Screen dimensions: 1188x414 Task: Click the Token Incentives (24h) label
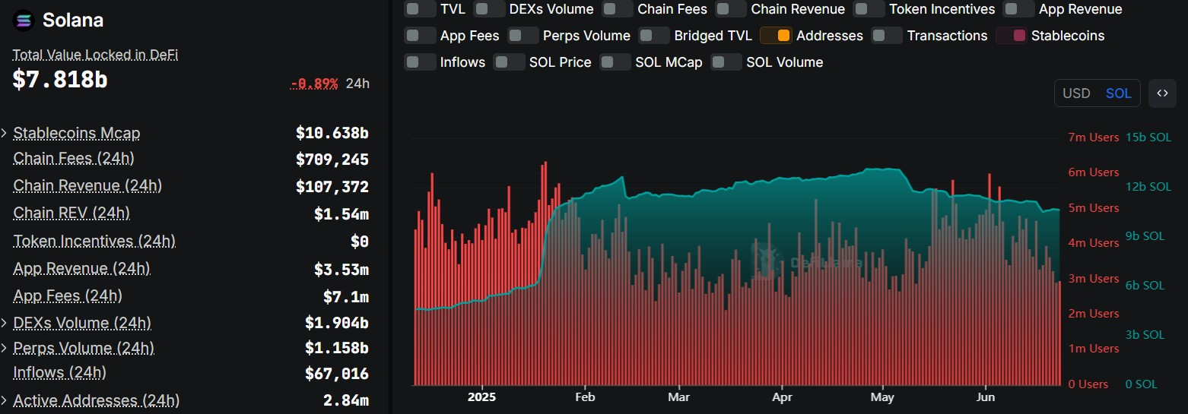[x=94, y=241]
